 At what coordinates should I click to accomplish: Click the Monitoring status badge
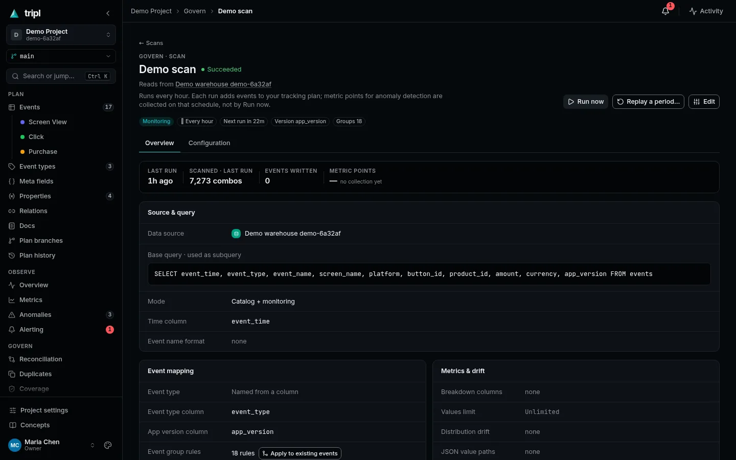tap(156, 122)
